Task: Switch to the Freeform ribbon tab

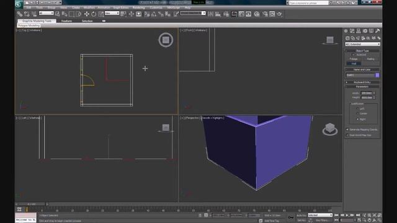Action: pos(66,21)
